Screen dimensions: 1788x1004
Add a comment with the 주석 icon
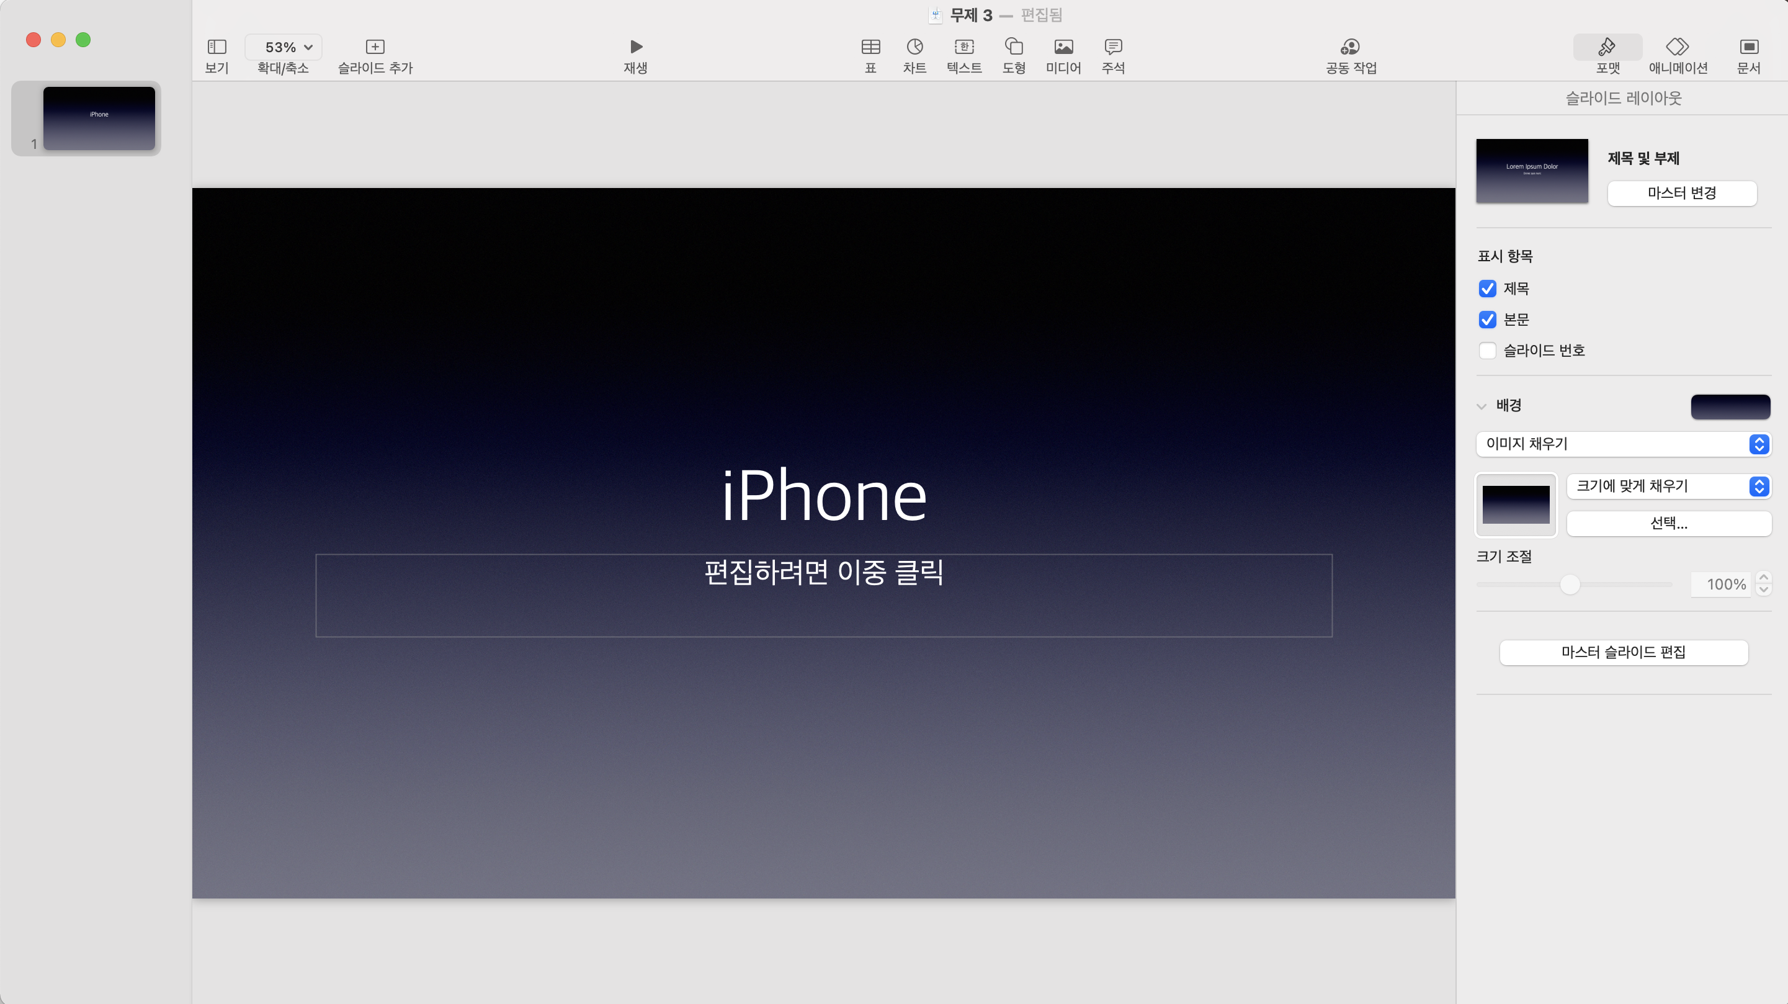click(x=1112, y=47)
